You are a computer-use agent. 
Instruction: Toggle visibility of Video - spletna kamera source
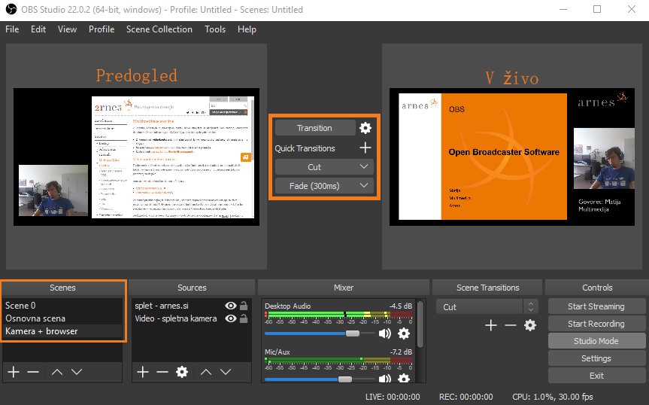(x=231, y=318)
